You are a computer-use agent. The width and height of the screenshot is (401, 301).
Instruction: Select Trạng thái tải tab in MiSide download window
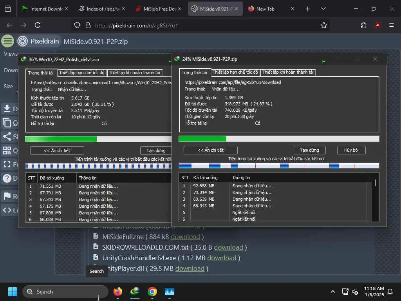(194, 73)
